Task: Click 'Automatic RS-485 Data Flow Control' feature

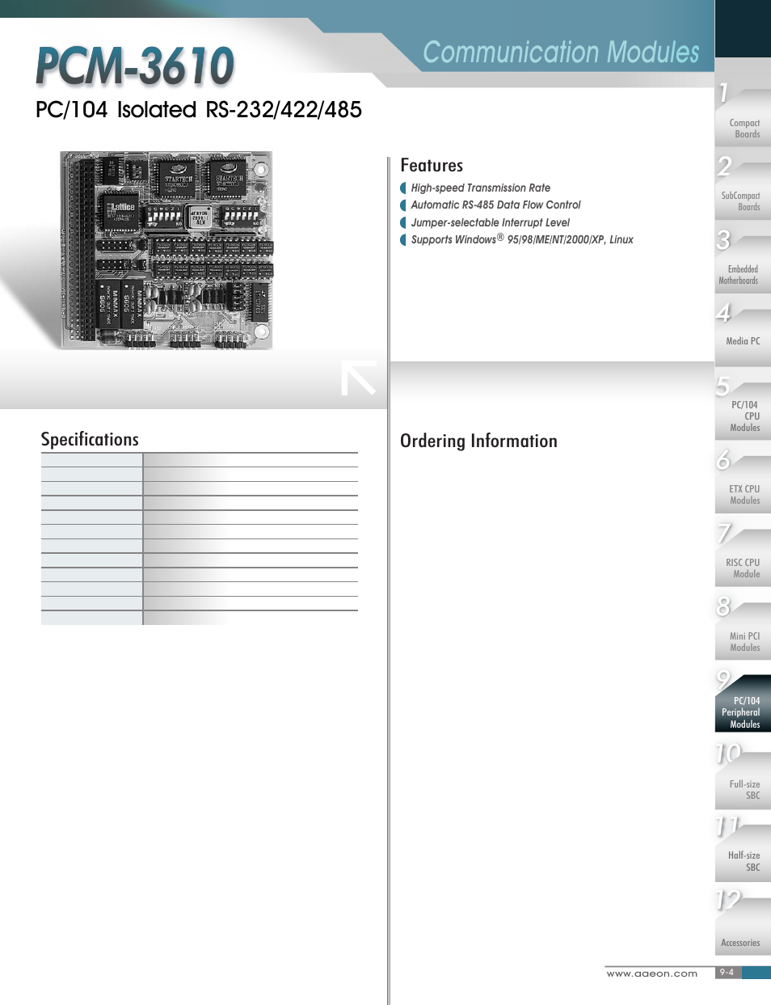Action: [495, 205]
